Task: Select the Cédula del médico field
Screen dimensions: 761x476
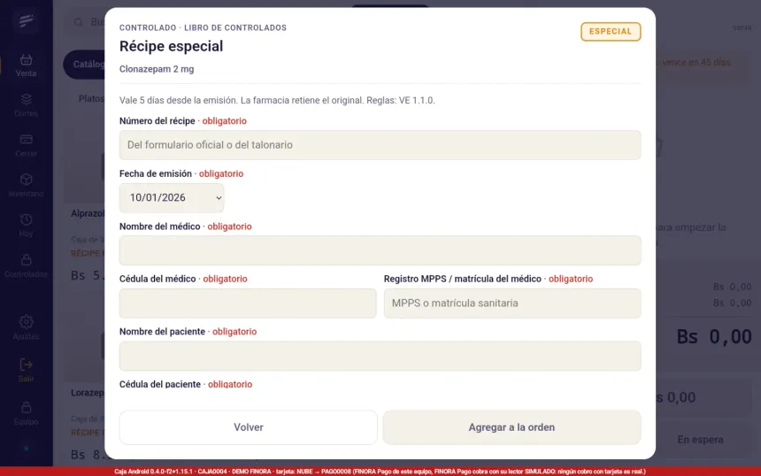Action: (x=248, y=303)
